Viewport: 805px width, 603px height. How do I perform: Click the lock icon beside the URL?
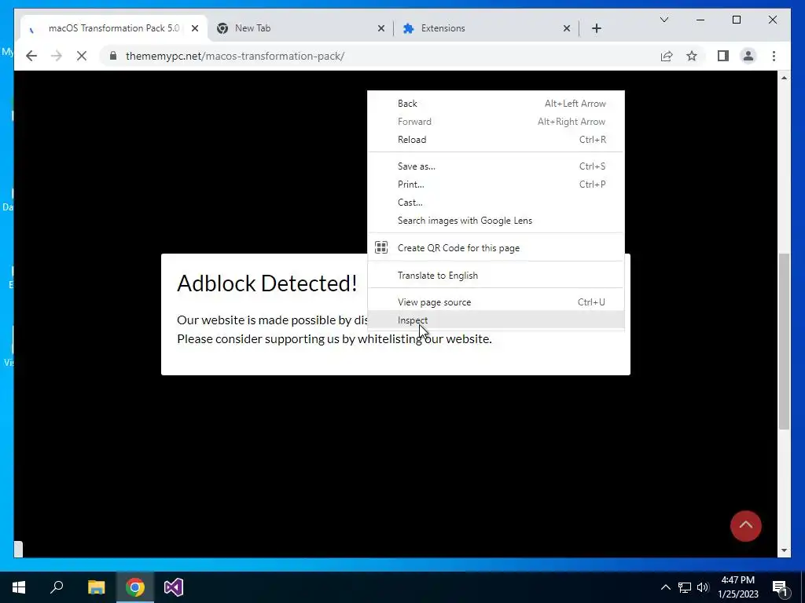pyautogui.click(x=113, y=56)
